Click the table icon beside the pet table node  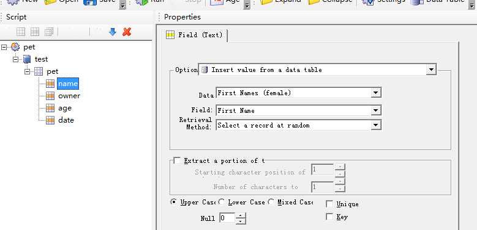pyautogui.click(x=39, y=71)
